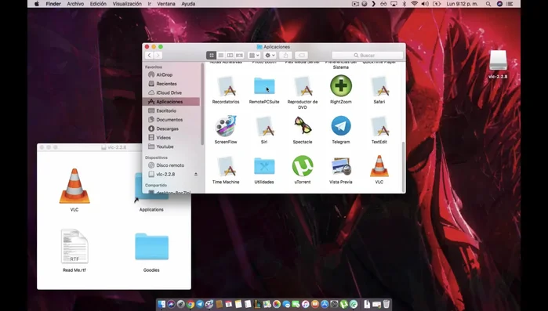Screen dimensions: 548x311
Task: Open the Apple menu
Action: [37, 4]
